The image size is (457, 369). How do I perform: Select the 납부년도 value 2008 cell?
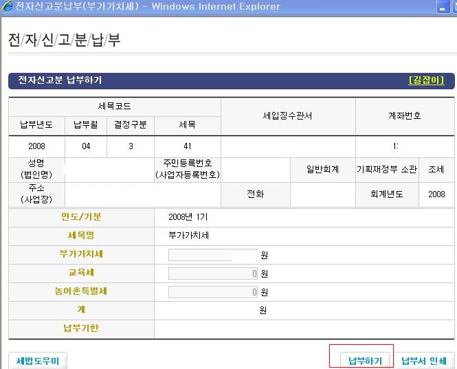click(x=36, y=146)
